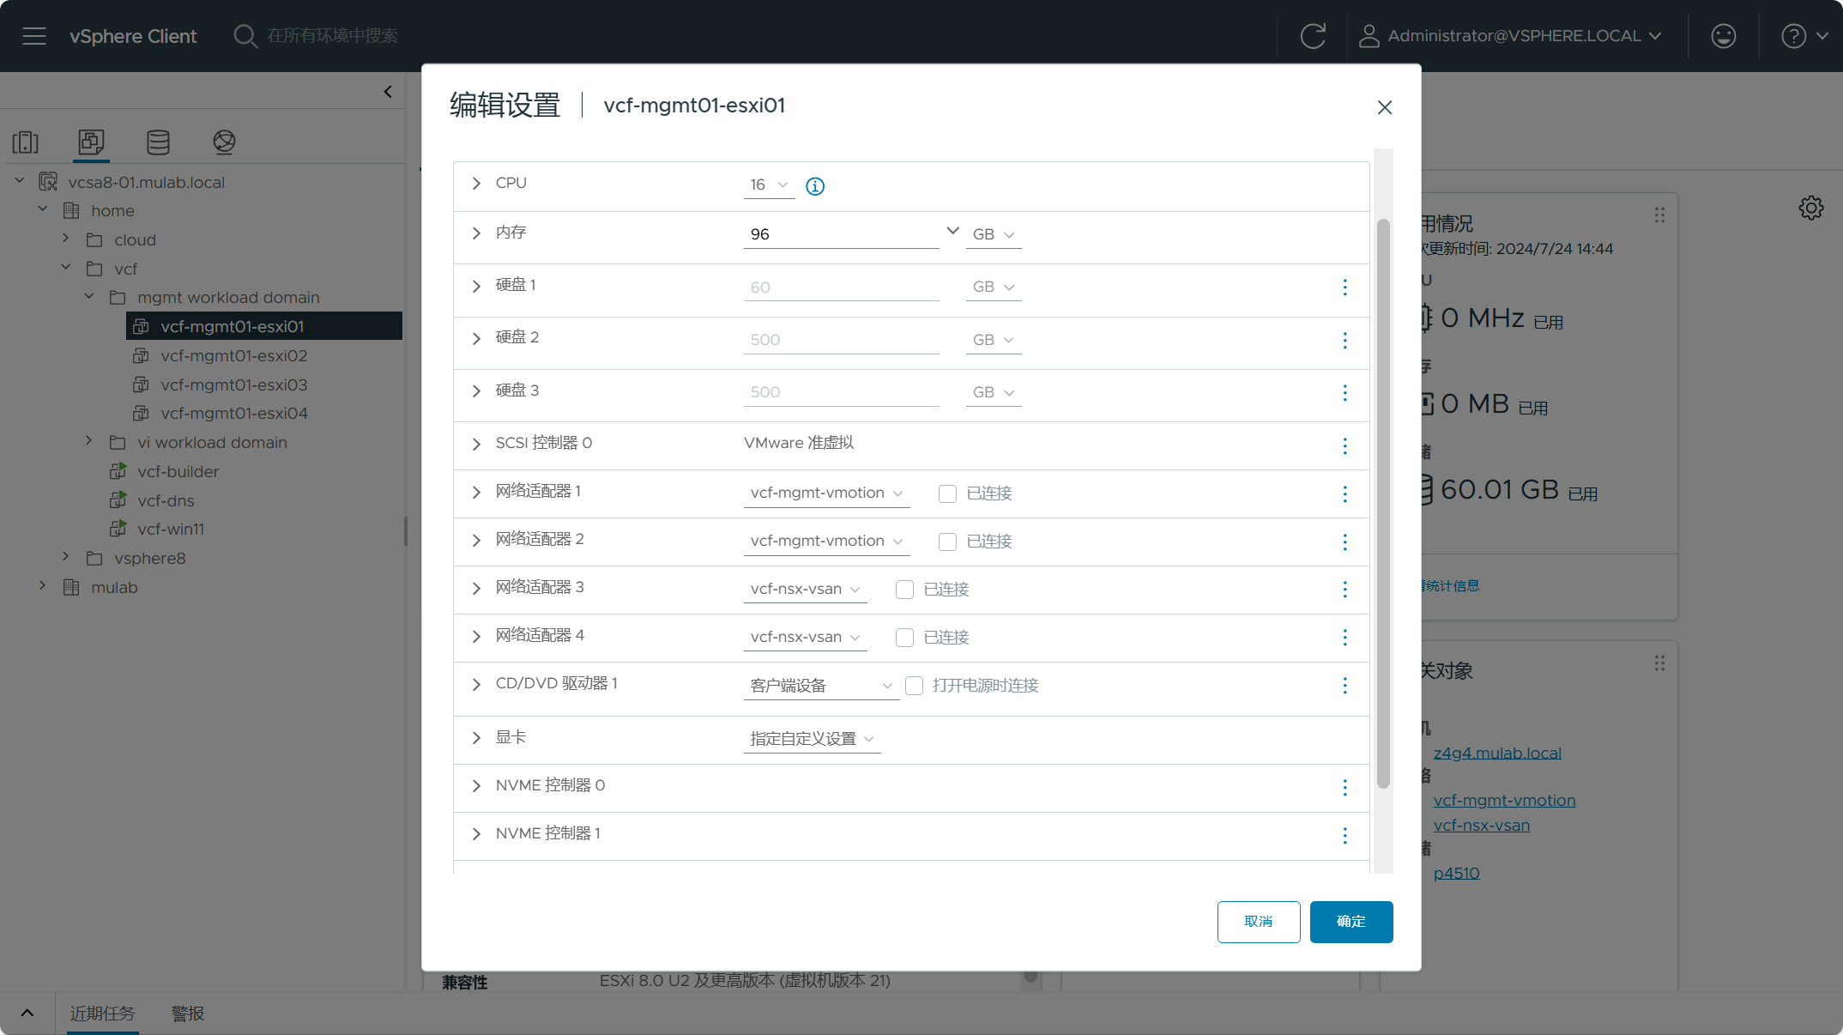Image resolution: width=1843 pixels, height=1035 pixels.
Task: Collapse the vcf folder in tree
Action: [66, 268]
